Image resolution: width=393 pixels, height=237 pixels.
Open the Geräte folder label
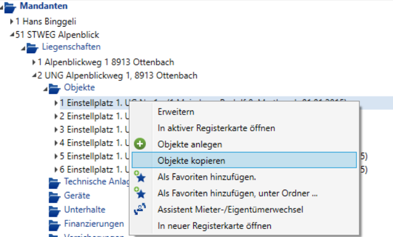(x=77, y=195)
